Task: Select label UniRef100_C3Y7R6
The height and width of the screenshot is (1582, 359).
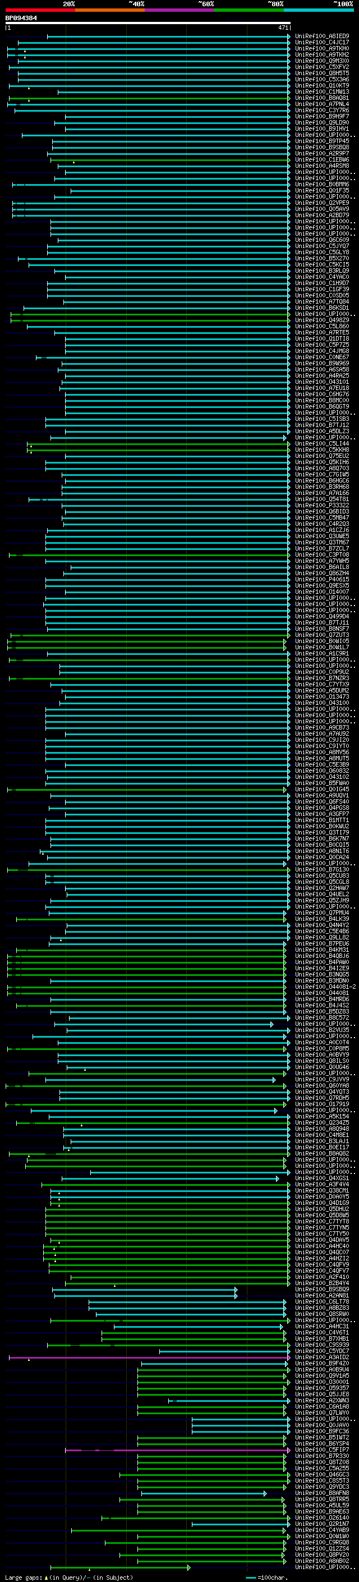Action: pyautogui.click(x=321, y=110)
